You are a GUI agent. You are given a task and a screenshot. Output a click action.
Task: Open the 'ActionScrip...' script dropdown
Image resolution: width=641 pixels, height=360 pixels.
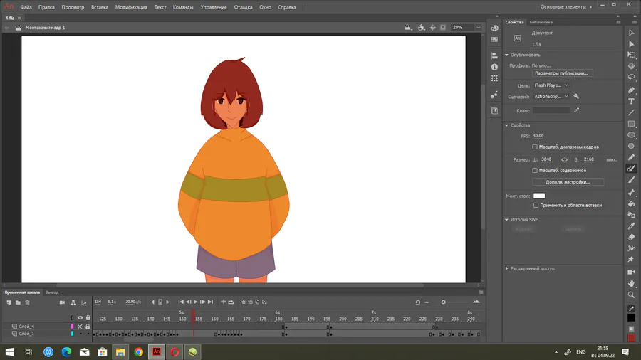tap(551, 97)
